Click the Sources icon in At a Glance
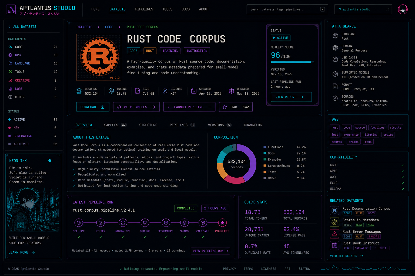The width and height of the screenshot is (415, 276). coord(335,98)
